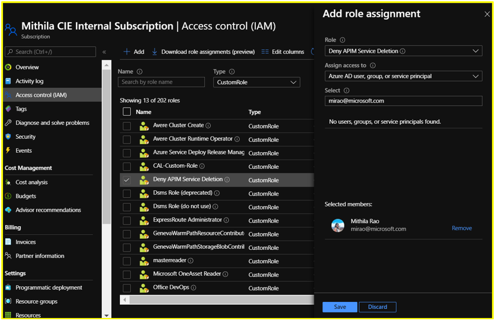Click the Discard button
The height and width of the screenshot is (321, 495).
tap(377, 307)
